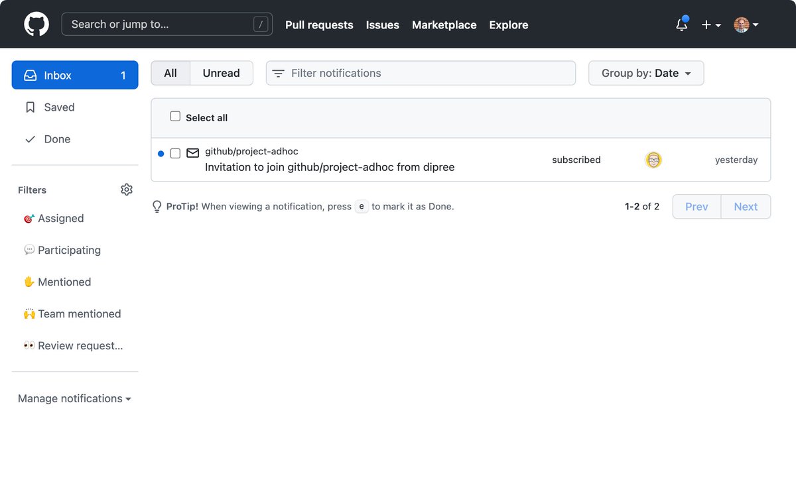
Task: Click the e keyboard shortcut key hint
Action: [x=362, y=207]
